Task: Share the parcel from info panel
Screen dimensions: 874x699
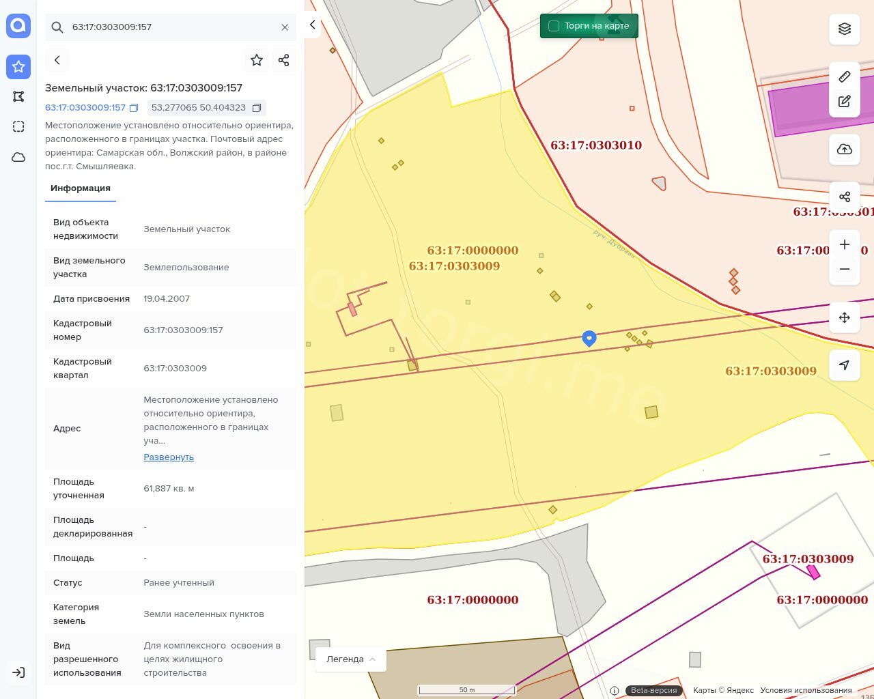Action: tap(284, 60)
